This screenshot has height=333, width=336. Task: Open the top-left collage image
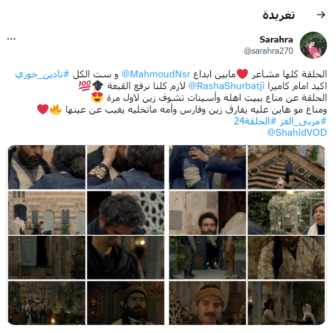point(47,167)
